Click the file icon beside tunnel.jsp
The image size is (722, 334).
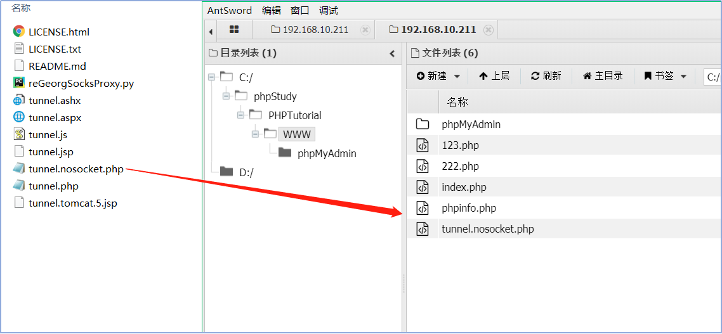point(19,151)
